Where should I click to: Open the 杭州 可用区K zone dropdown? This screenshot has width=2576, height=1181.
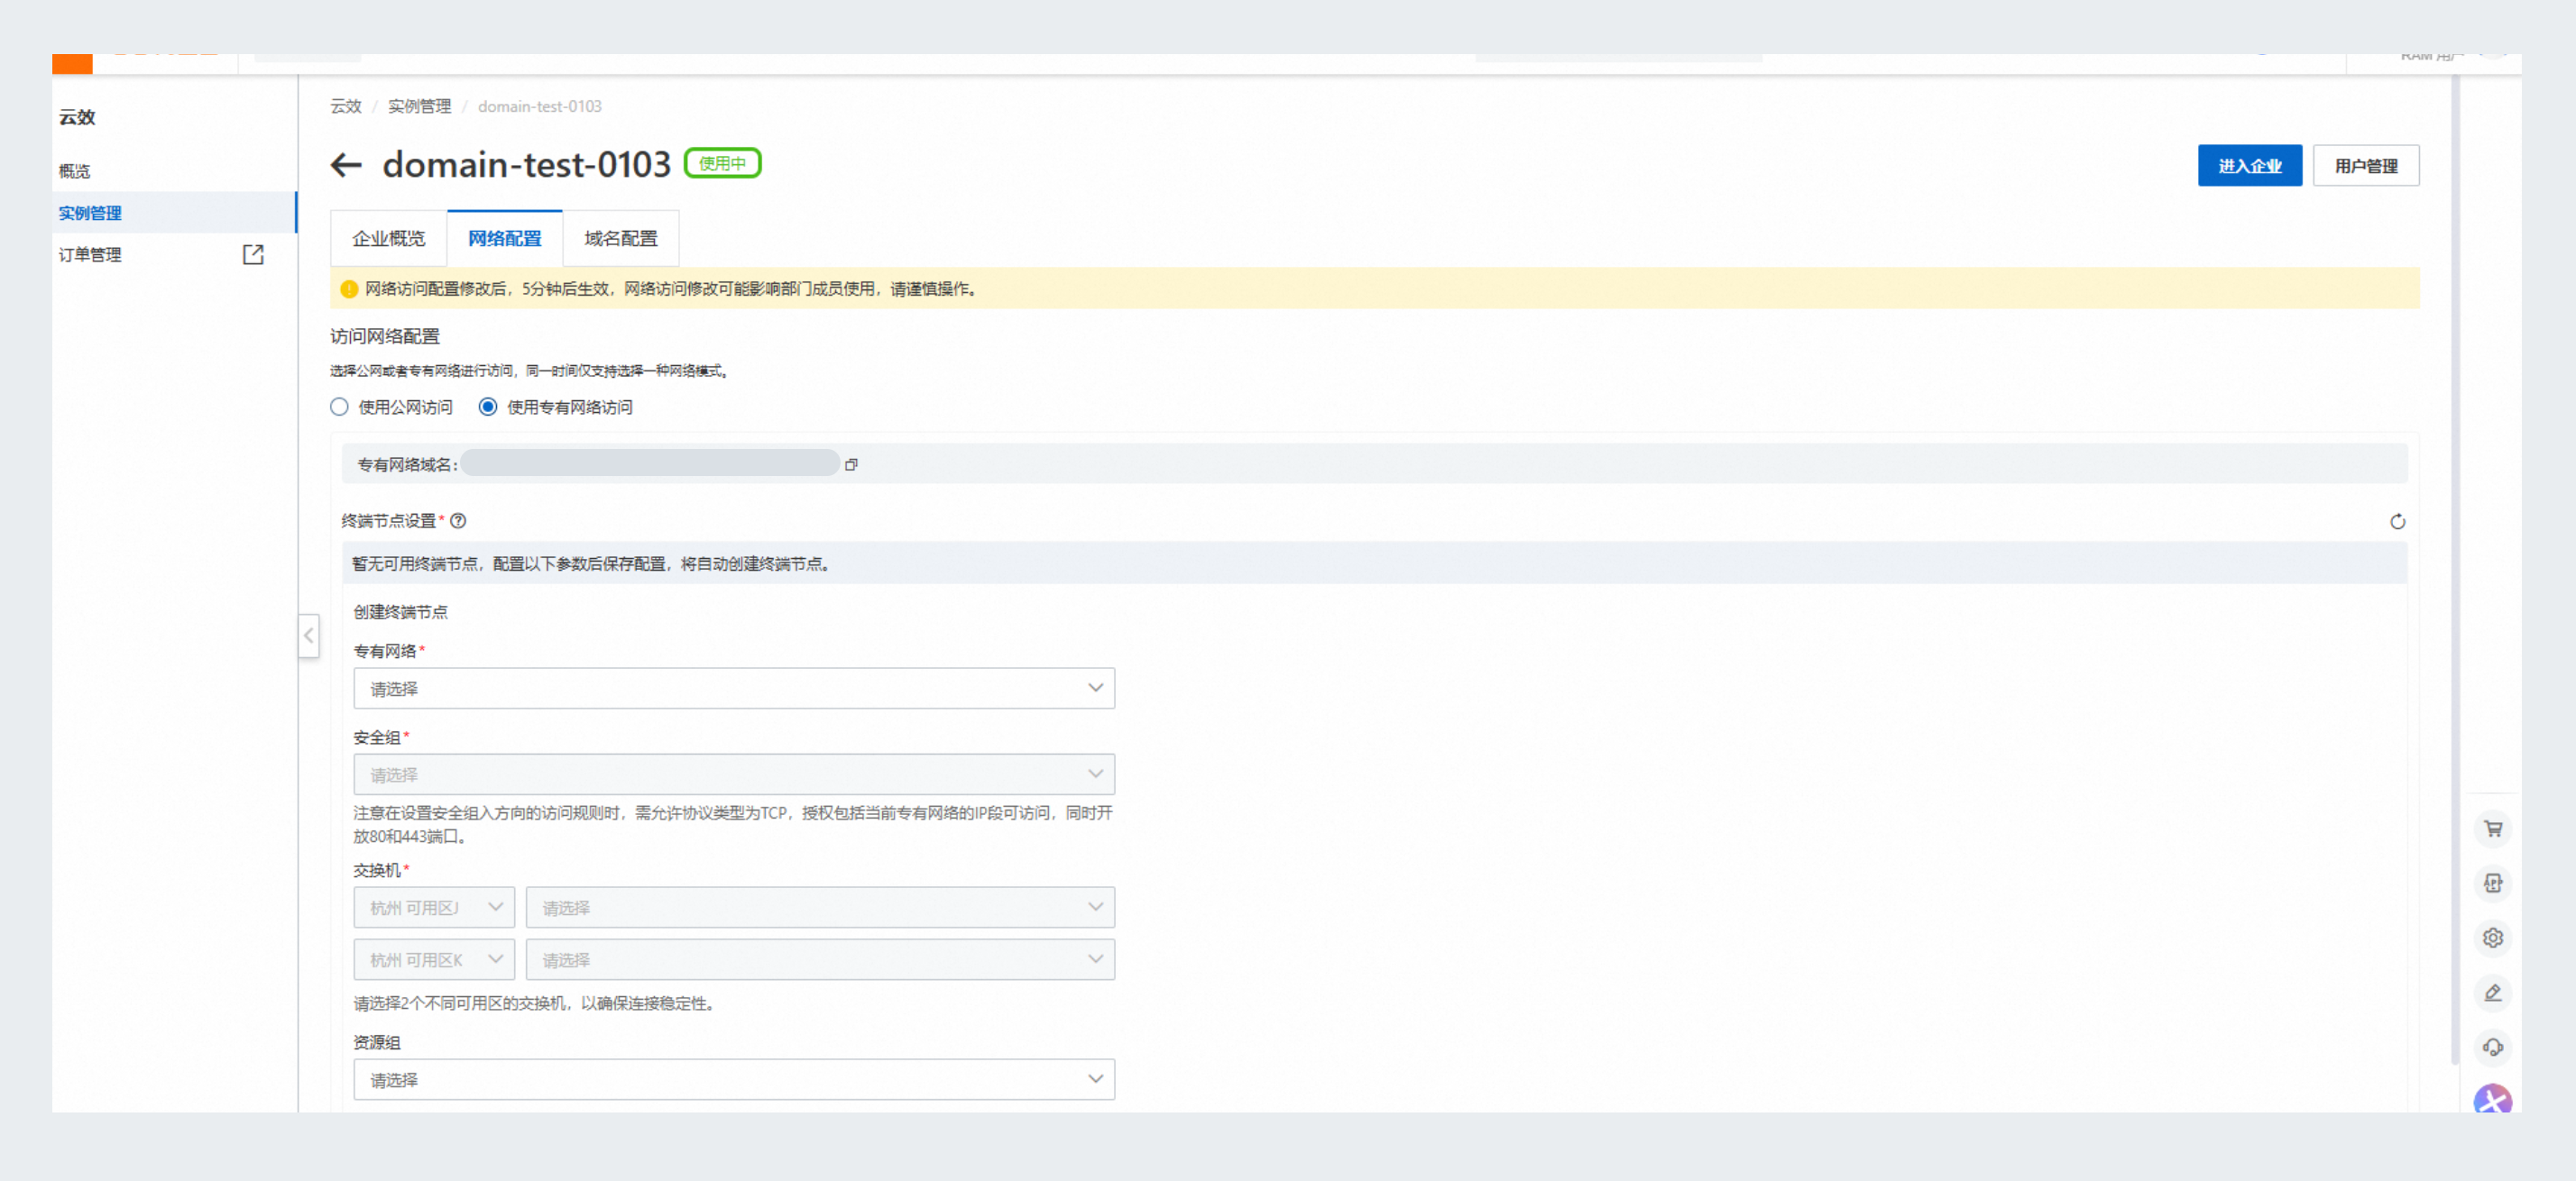tap(434, 959)
